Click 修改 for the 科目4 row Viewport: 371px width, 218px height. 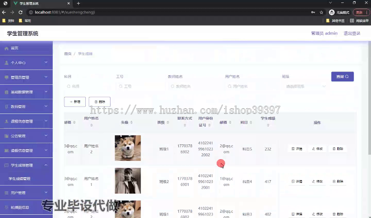317,181
